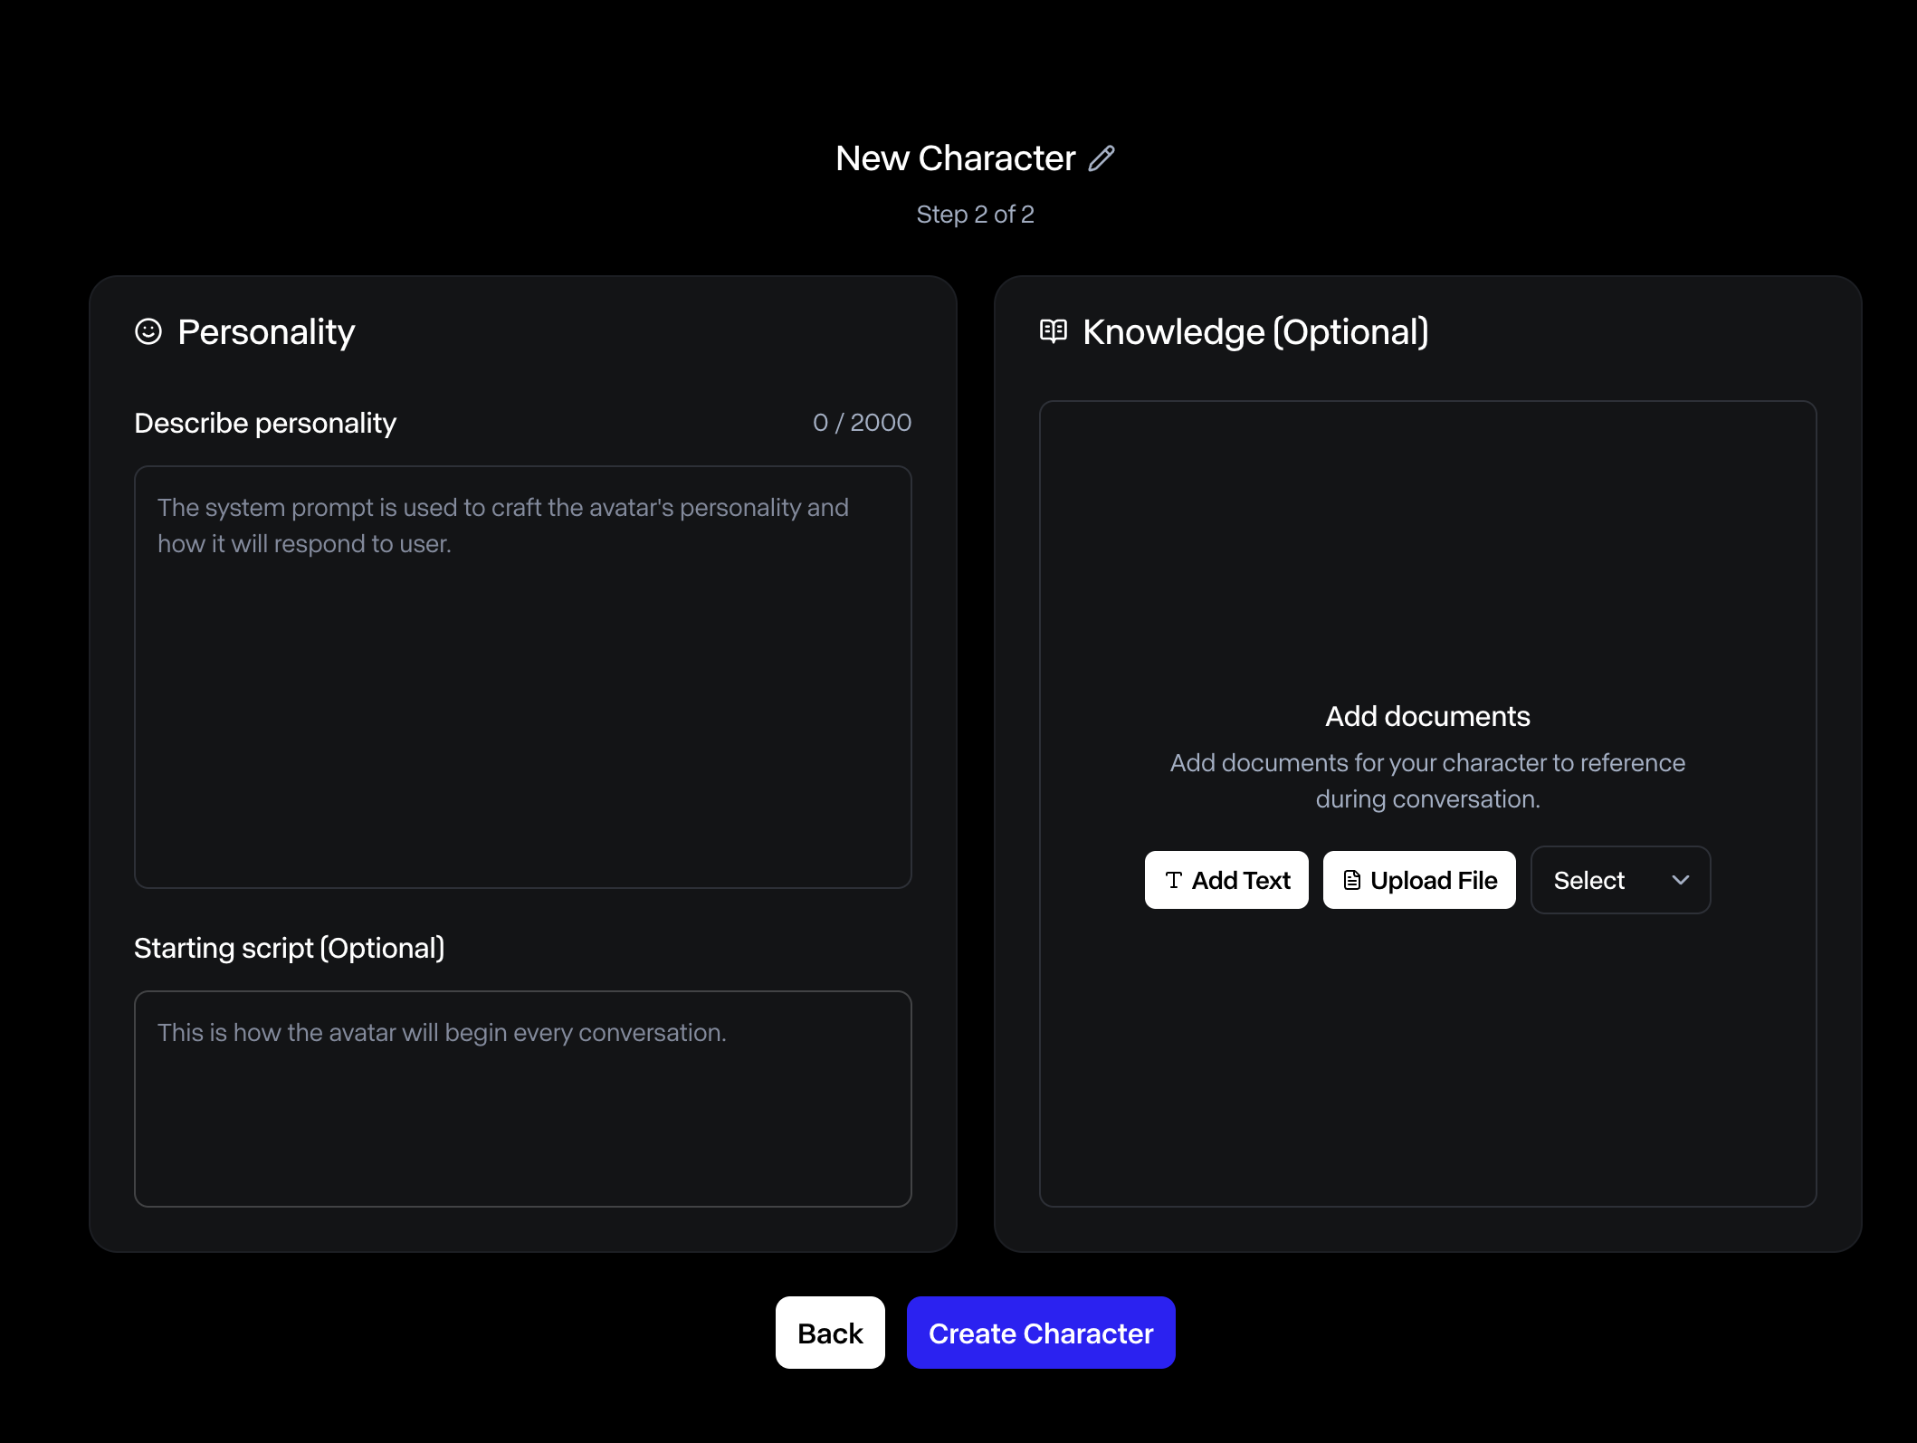Click the New Character title text
Image resolution: width=1917 pixels, height=1443 pixels.
coord(955,158)
